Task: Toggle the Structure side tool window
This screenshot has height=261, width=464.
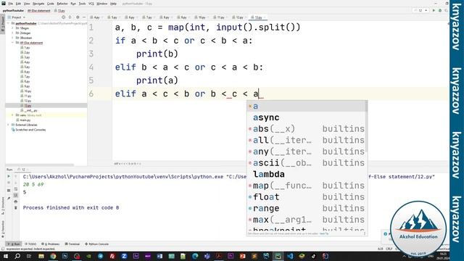Action: pos(3,206)
